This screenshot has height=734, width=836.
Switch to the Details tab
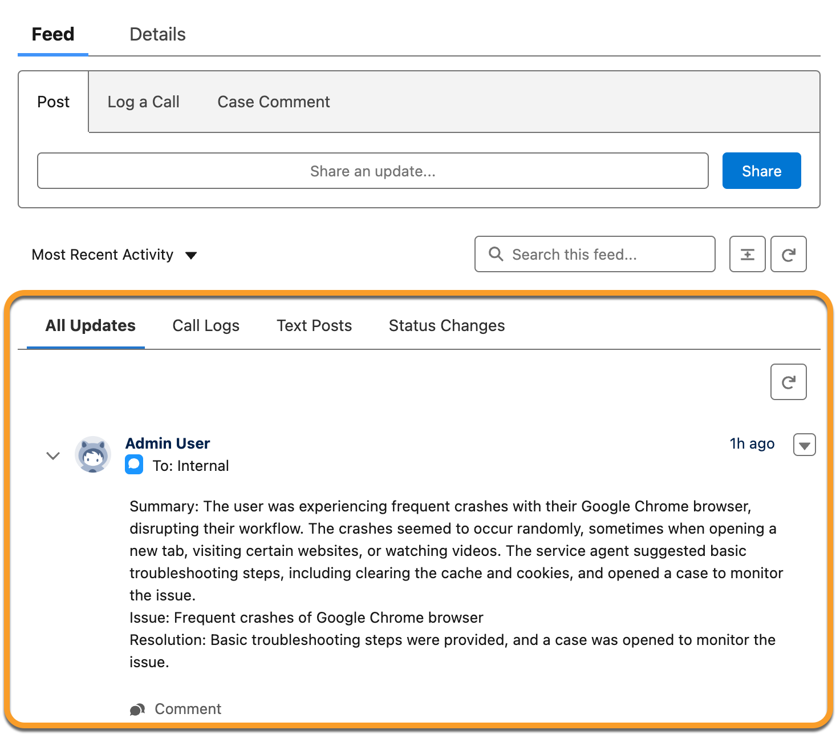(157, 34)
